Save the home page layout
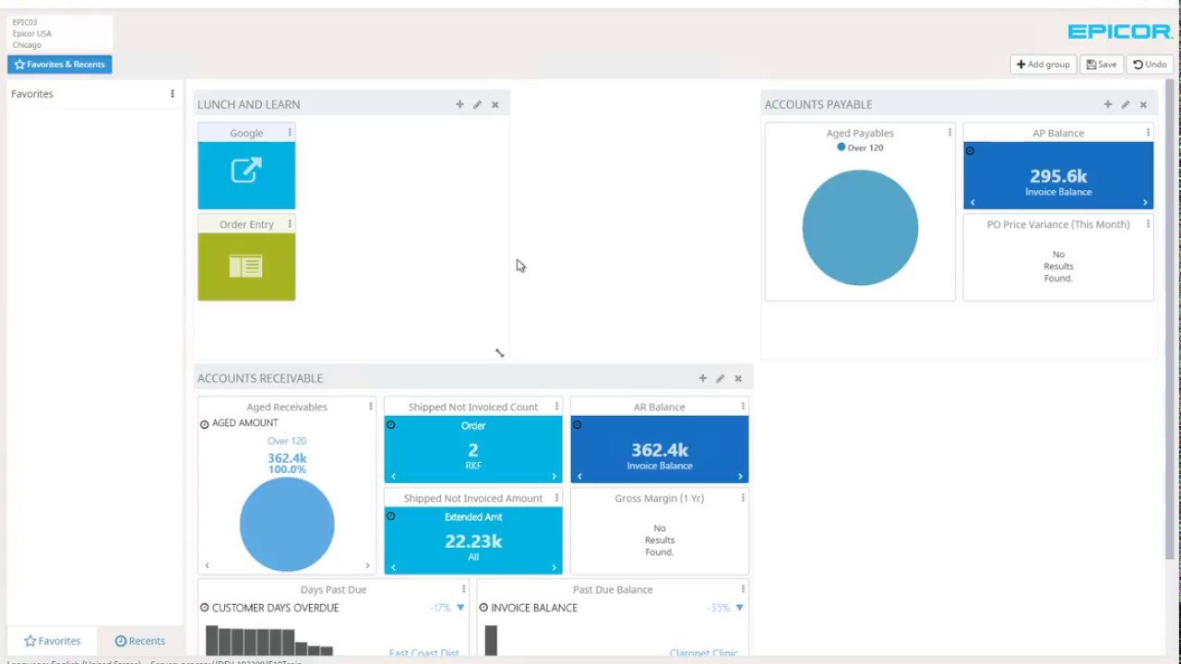This screenshot has width=1181, height=664. click(1102, 65)
